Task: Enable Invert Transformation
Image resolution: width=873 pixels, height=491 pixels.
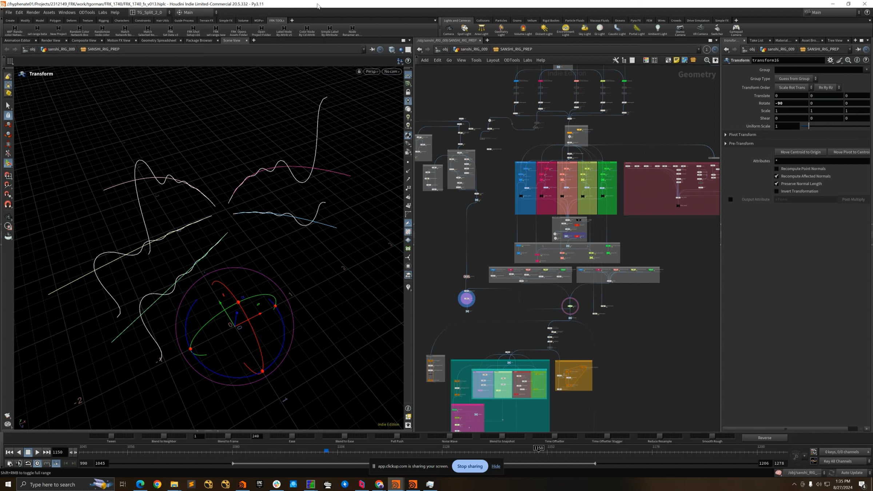Action: [x=777, y=191]
